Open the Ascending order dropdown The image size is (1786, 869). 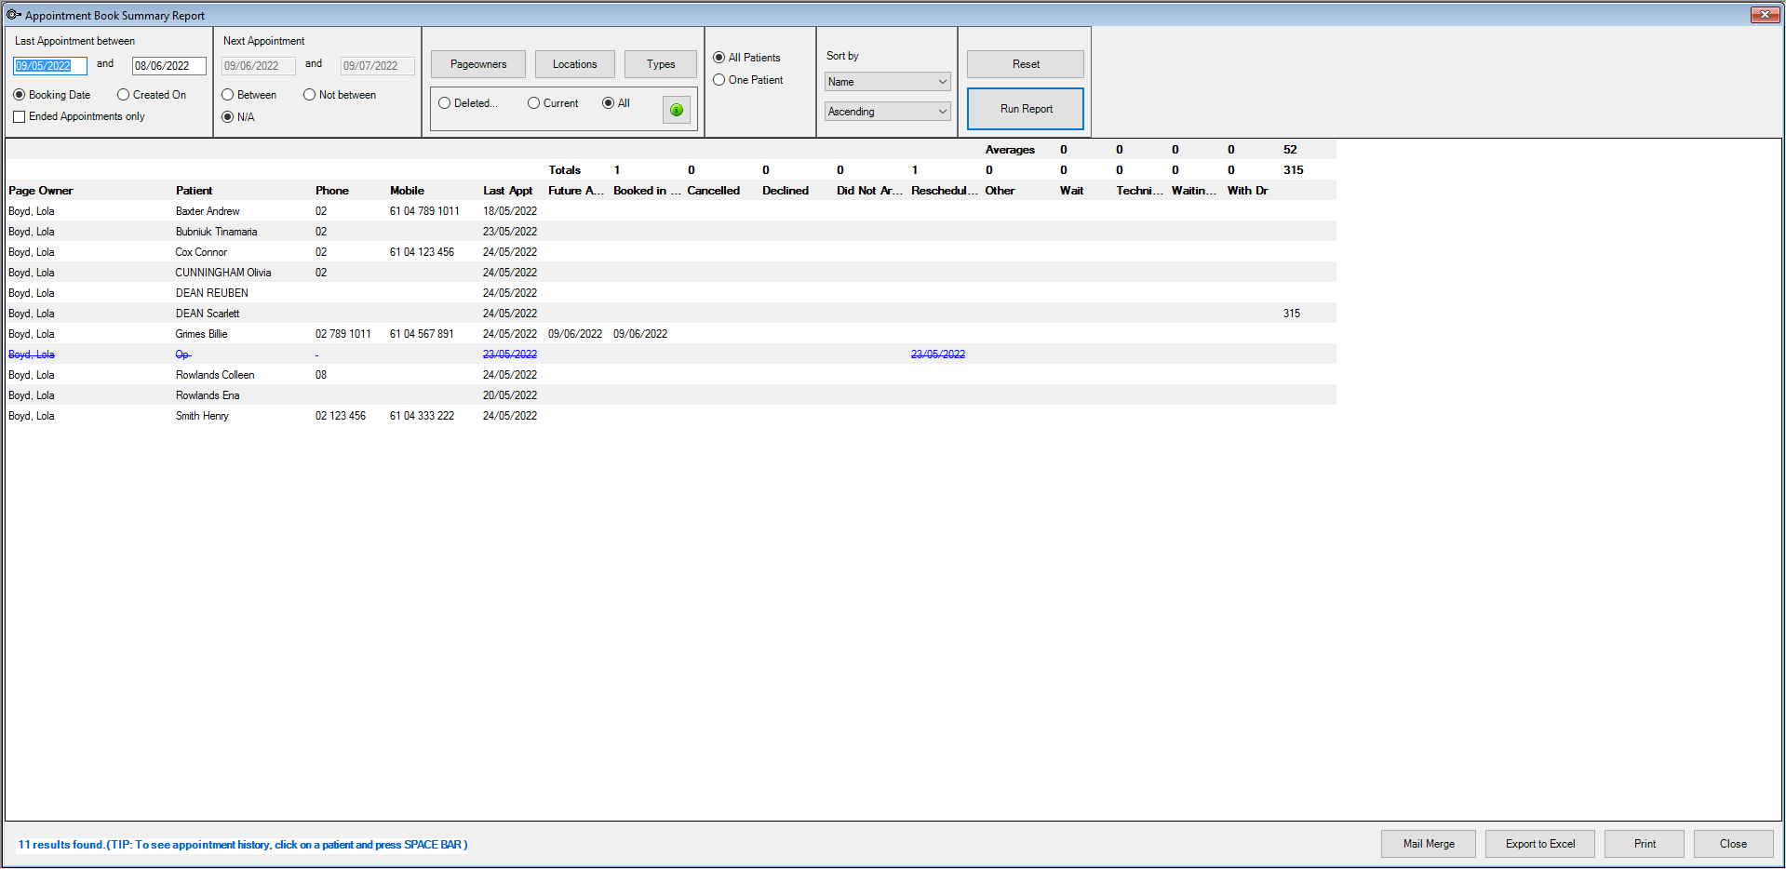coord(887,112)
